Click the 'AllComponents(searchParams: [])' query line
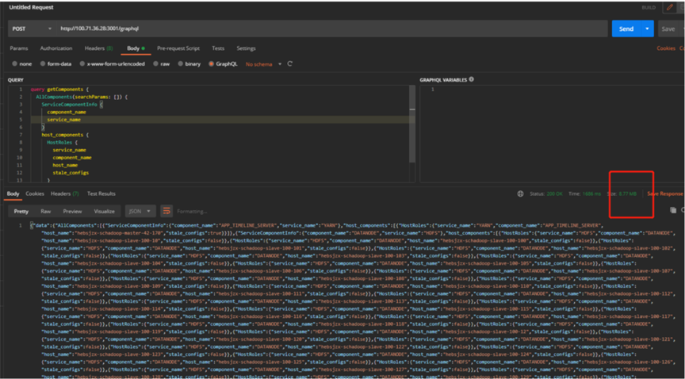The width and height of the screenshot is (685, 379). coord(82,97)
